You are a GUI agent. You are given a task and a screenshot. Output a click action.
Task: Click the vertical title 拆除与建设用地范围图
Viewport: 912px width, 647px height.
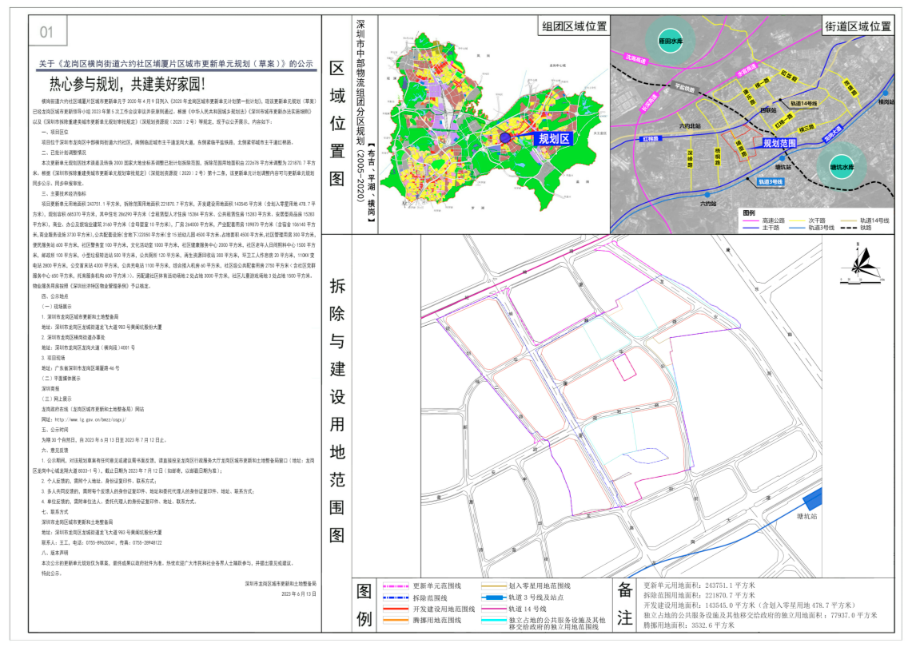click(337, 411)
